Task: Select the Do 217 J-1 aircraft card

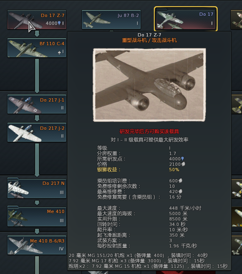Action: [37, 104]
